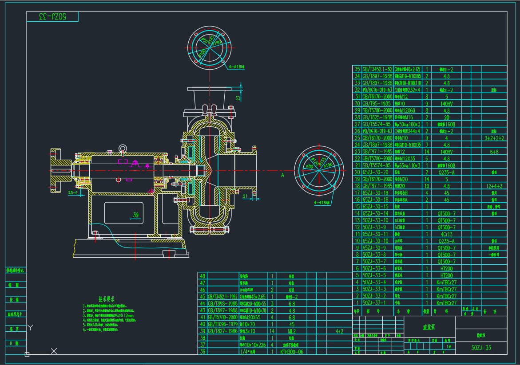Select the mirrored 50ZJ-33 title box
Screen dimensions: 520x365
52,16
